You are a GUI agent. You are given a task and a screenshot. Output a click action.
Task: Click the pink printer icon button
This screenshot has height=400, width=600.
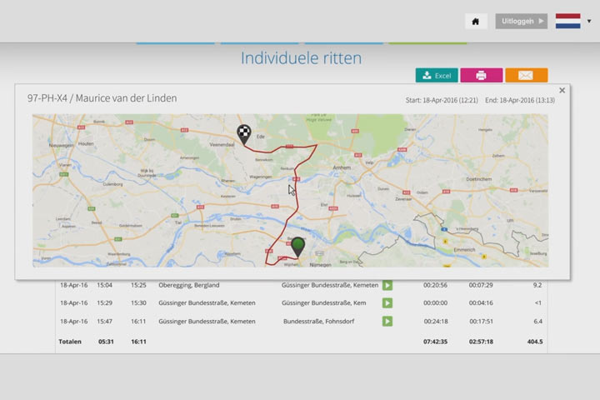(x=481, y=75)
